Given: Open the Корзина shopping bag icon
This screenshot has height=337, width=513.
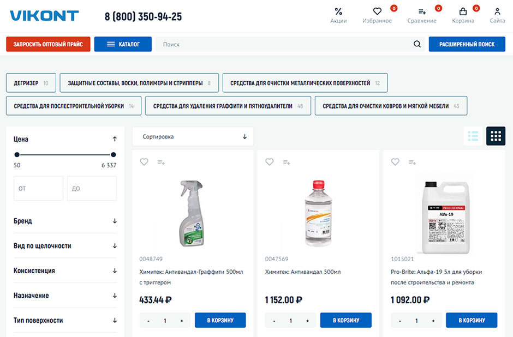Looking at the screenshot, I should pyautogui.click(x=463, y=11).
